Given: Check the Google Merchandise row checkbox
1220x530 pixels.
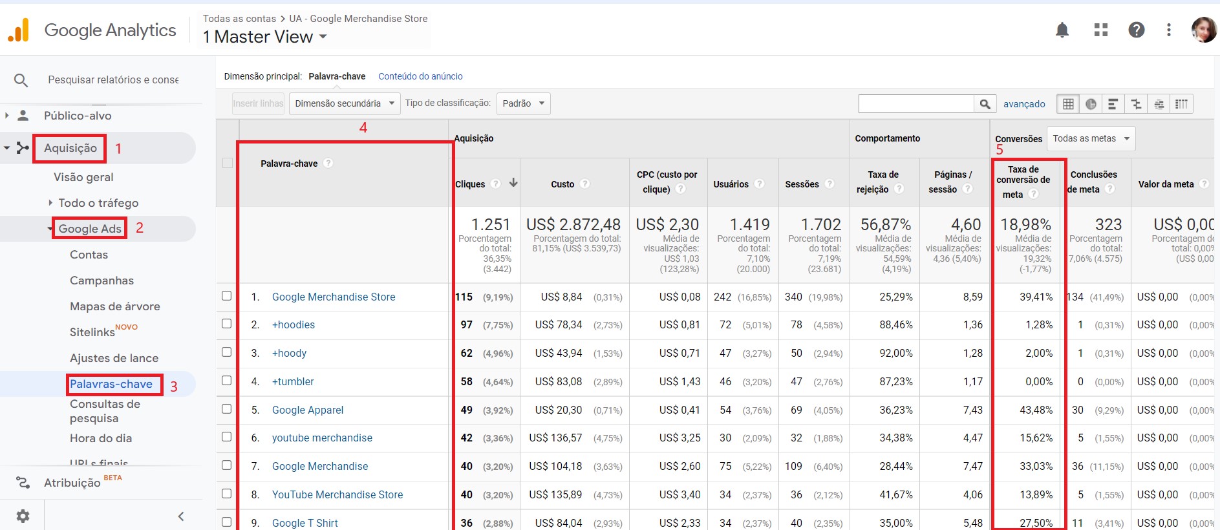Looking at the screenshot, I should [226, 465].
